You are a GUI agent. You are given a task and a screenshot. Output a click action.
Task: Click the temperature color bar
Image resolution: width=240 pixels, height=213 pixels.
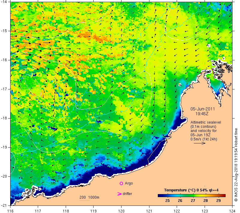pos(192,195)
